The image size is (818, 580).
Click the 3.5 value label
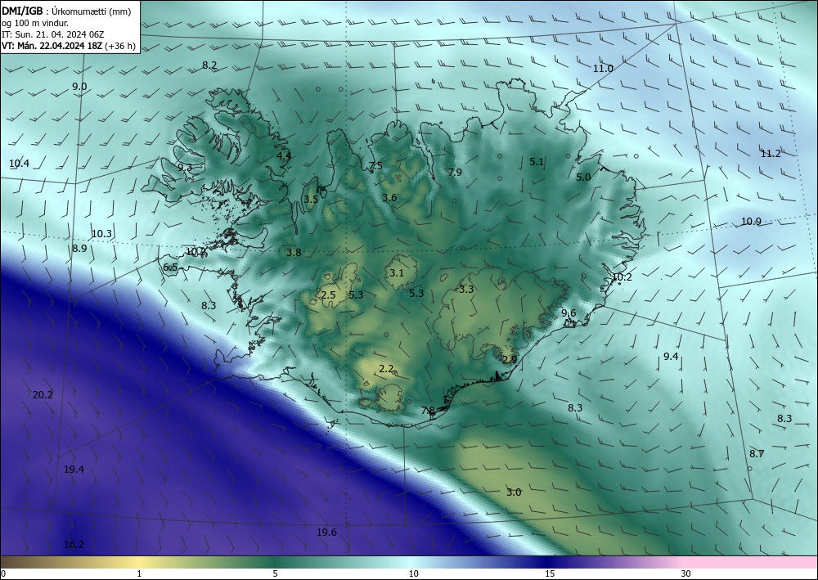pos(311,200)
